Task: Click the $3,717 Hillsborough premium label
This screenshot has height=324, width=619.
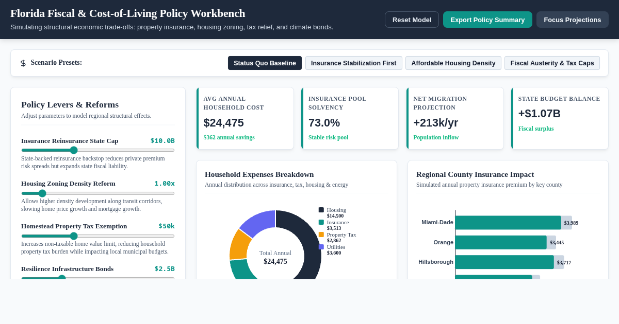Action: (564, 262)
